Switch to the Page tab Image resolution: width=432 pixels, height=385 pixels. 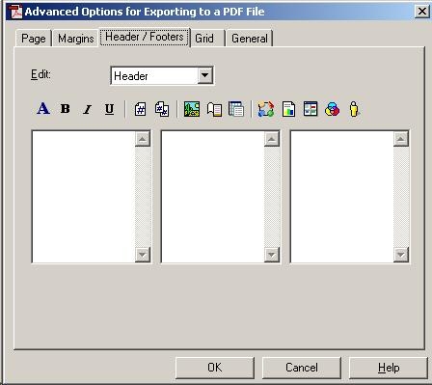point(34,39)
